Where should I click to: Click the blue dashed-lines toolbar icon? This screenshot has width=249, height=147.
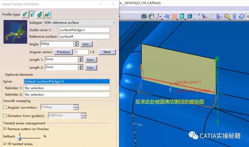[167, 16]
